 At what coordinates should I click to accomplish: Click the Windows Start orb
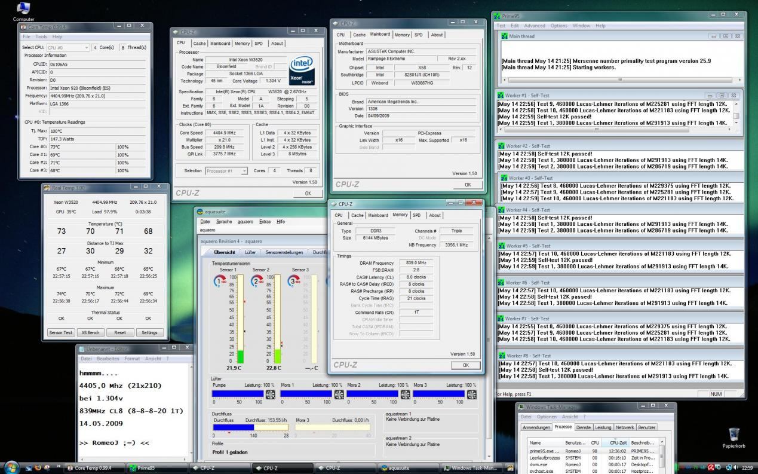click(x=11, y=467)
